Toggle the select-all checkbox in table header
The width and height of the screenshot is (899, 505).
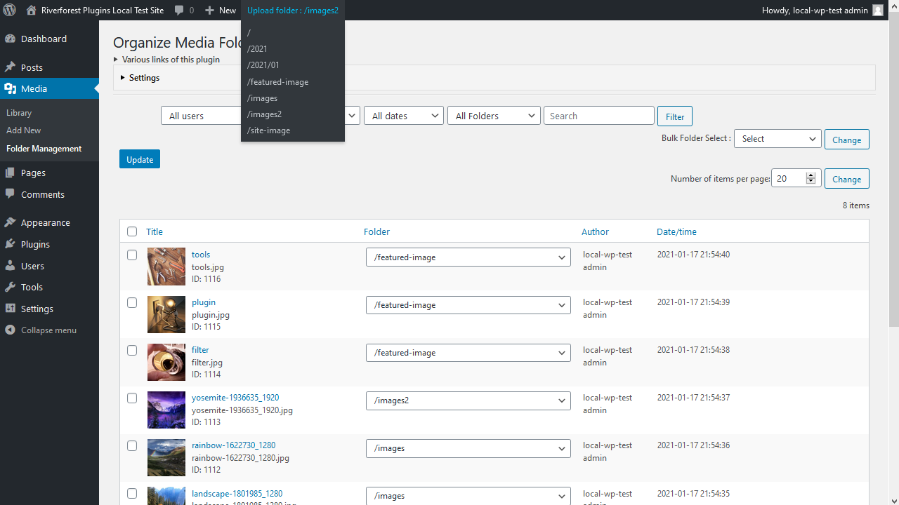[x=132, y=231]
